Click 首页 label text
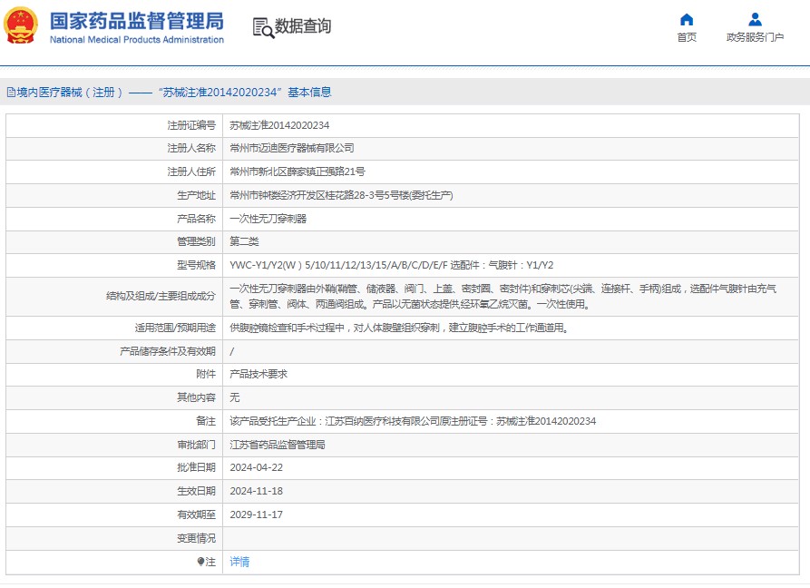The width and height of the screenshot is (810, 588). [x=687, y=37]
